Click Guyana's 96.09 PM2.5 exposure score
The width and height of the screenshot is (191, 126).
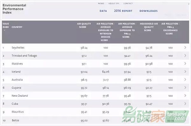click(x=127, y=88)
